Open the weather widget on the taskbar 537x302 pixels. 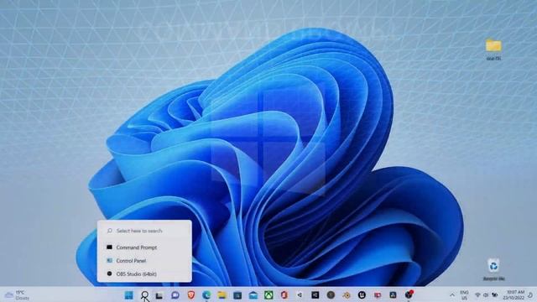(x=17, y=295)
